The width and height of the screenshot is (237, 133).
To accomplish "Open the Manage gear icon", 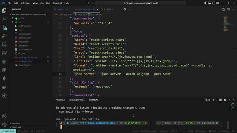I will [4, 125].
